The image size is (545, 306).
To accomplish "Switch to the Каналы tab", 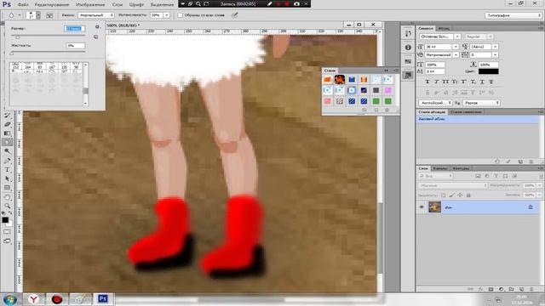I will 440,168.
